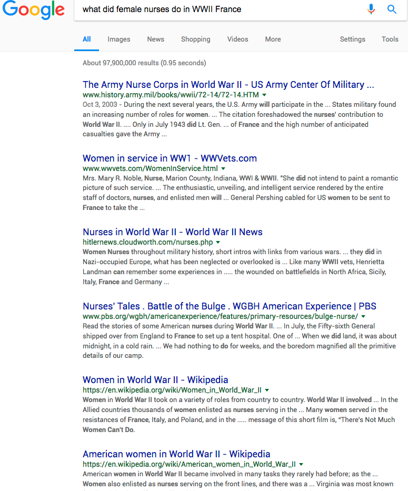This screenshot has width=408, height=491.
Task: Expand dropdown arrow beside hitlernews.cloudworth.com URL
Action: pos(218,243)
